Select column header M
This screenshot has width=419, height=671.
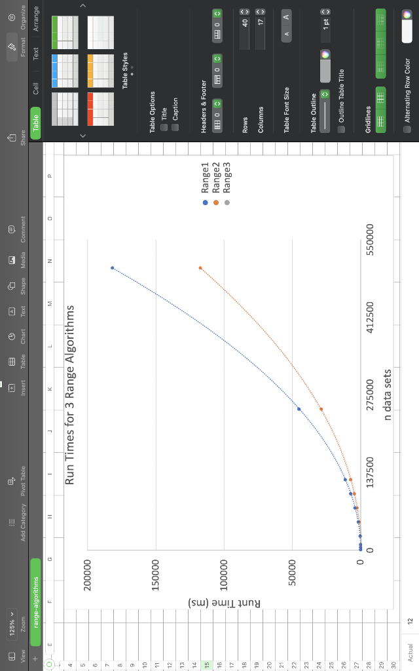tap(50, 303)
